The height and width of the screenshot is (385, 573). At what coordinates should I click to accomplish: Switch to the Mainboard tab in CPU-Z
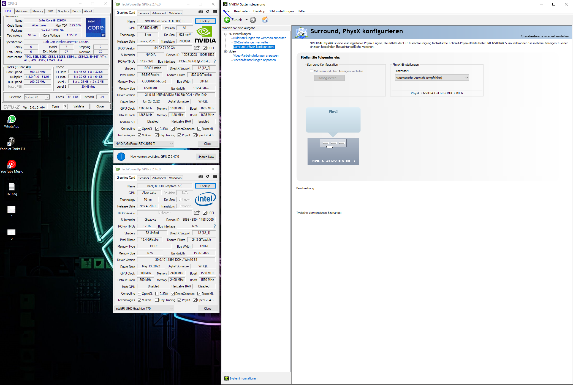click(22, 11)
